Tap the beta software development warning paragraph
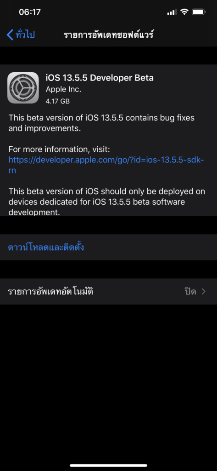217x471 pixels. pos(107,201)
